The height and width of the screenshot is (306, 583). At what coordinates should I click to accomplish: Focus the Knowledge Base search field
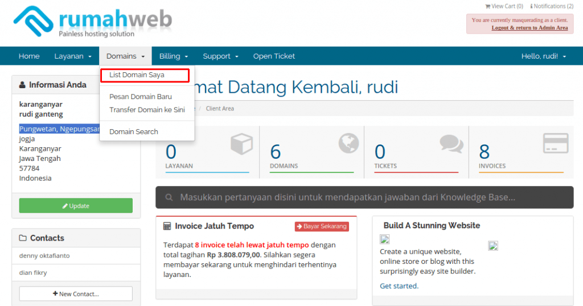click(364, 197)
